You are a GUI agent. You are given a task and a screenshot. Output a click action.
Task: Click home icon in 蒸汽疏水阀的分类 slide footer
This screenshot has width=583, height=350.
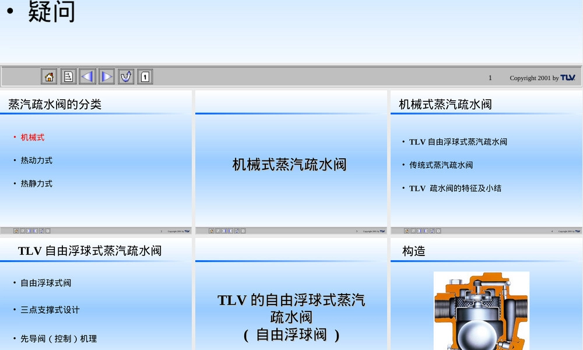point(16,231)
